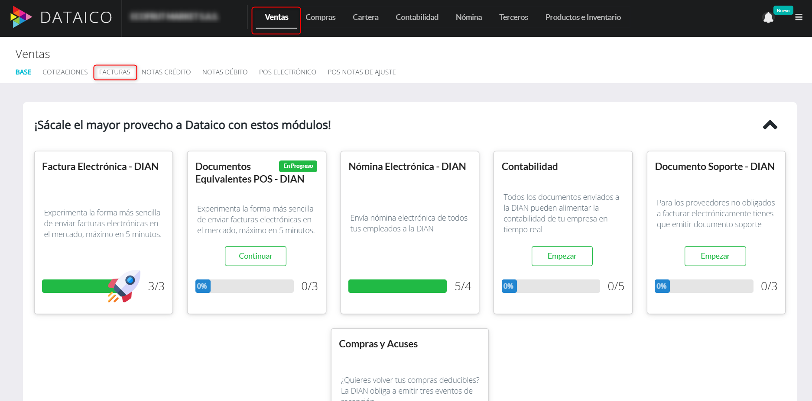Click the Documento Soporte - DIAN title
This screenshot has height=401, width=812.
click(x=715, y=167)
